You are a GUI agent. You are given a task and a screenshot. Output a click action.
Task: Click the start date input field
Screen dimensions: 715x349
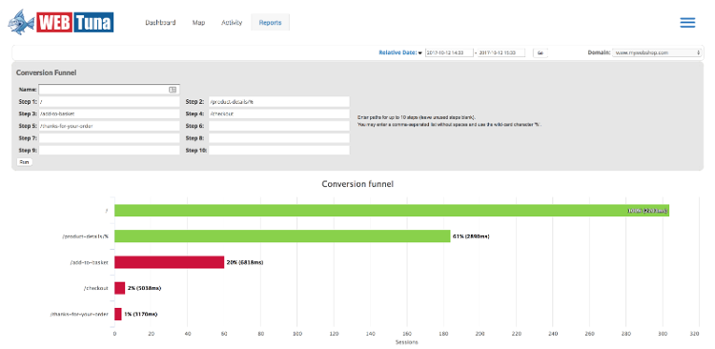pos(449,52)
